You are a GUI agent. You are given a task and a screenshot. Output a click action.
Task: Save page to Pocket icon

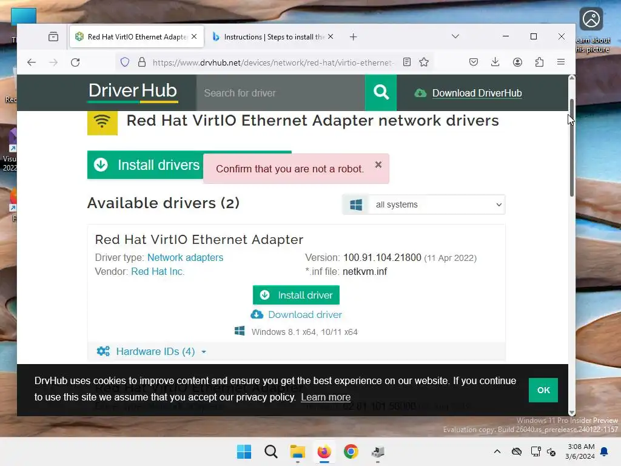point(473,62)
